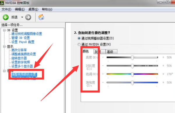This screenshot has width=175, height=113.
Task: Click minus button beside 色调 slider
Action: [103, 74]
